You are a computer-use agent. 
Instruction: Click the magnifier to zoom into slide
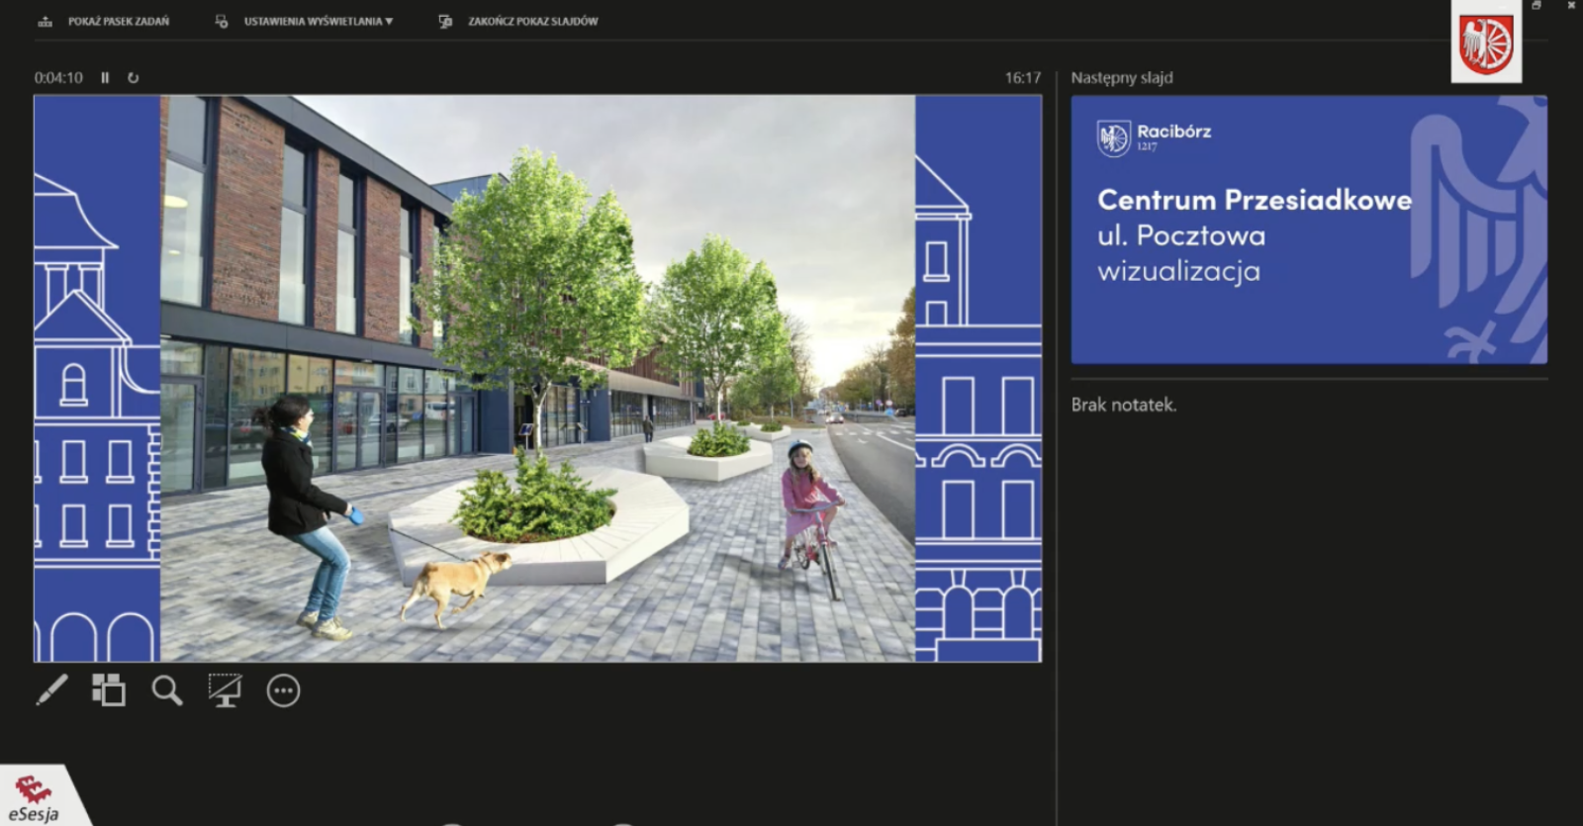(x=166, y=689)
